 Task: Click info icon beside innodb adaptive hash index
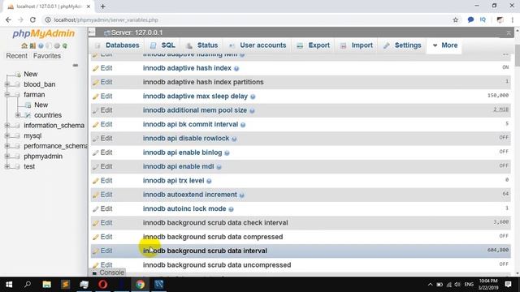click(236, 68)
